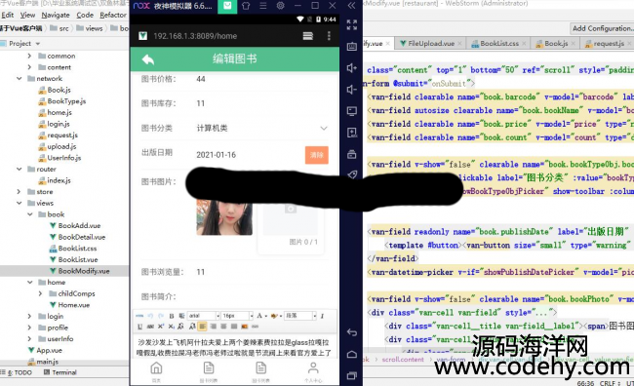The height and width of the screenshot is (386, 634).
Task: Click the Nox volume up icon
Action: (x=351, y=68)
